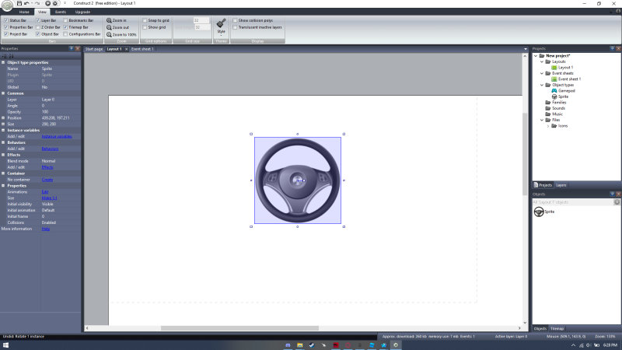
Task: Toggle the Layer Bar checkbox
Action: point(38,20)
